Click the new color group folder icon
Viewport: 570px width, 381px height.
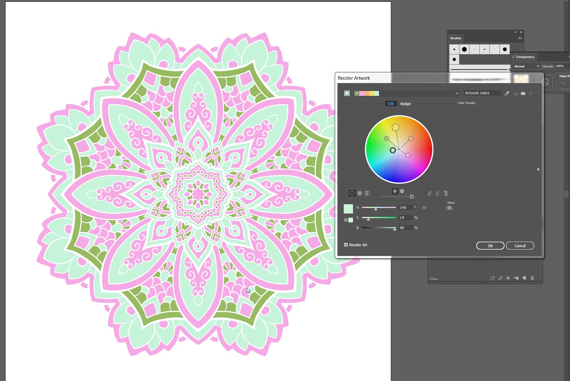(523, 93)
